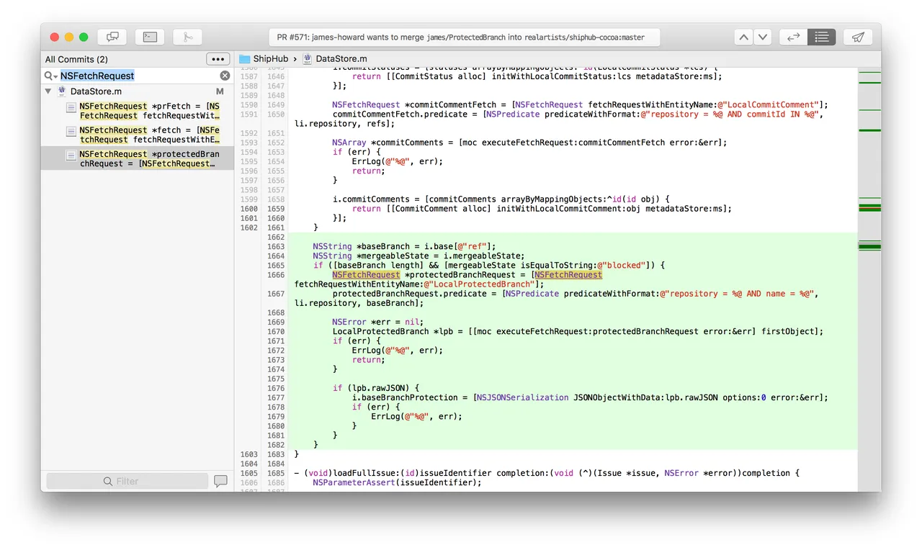
Task: Jump to previous change with up arrow
Action: tap(743, 37)
